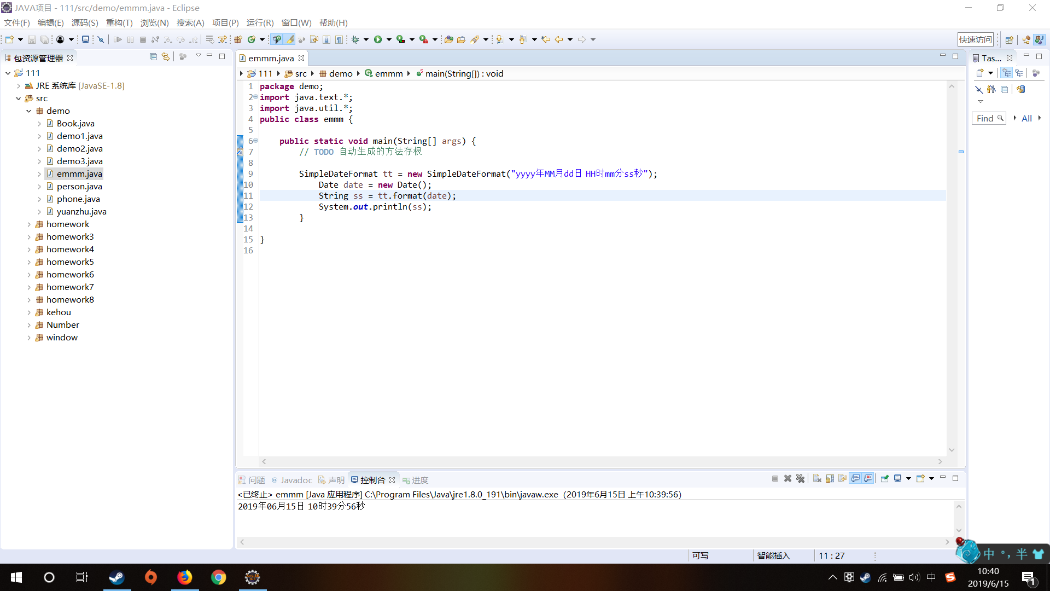
Task: Click the green Run button in toolbar
Action: click(x=377, y=39)
